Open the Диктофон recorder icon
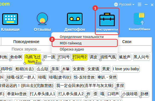Viewport: 155px width, 101px height. pos(75,19)
